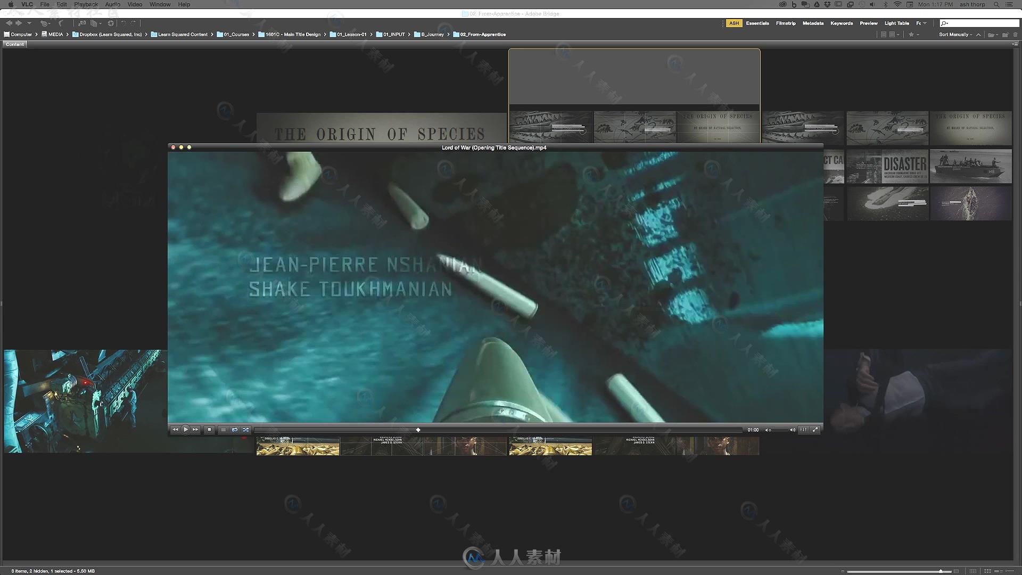The width and height of the screenshot is (1022, 575).
Task: Select the Content panel tab
Action: tap(15, 45)
